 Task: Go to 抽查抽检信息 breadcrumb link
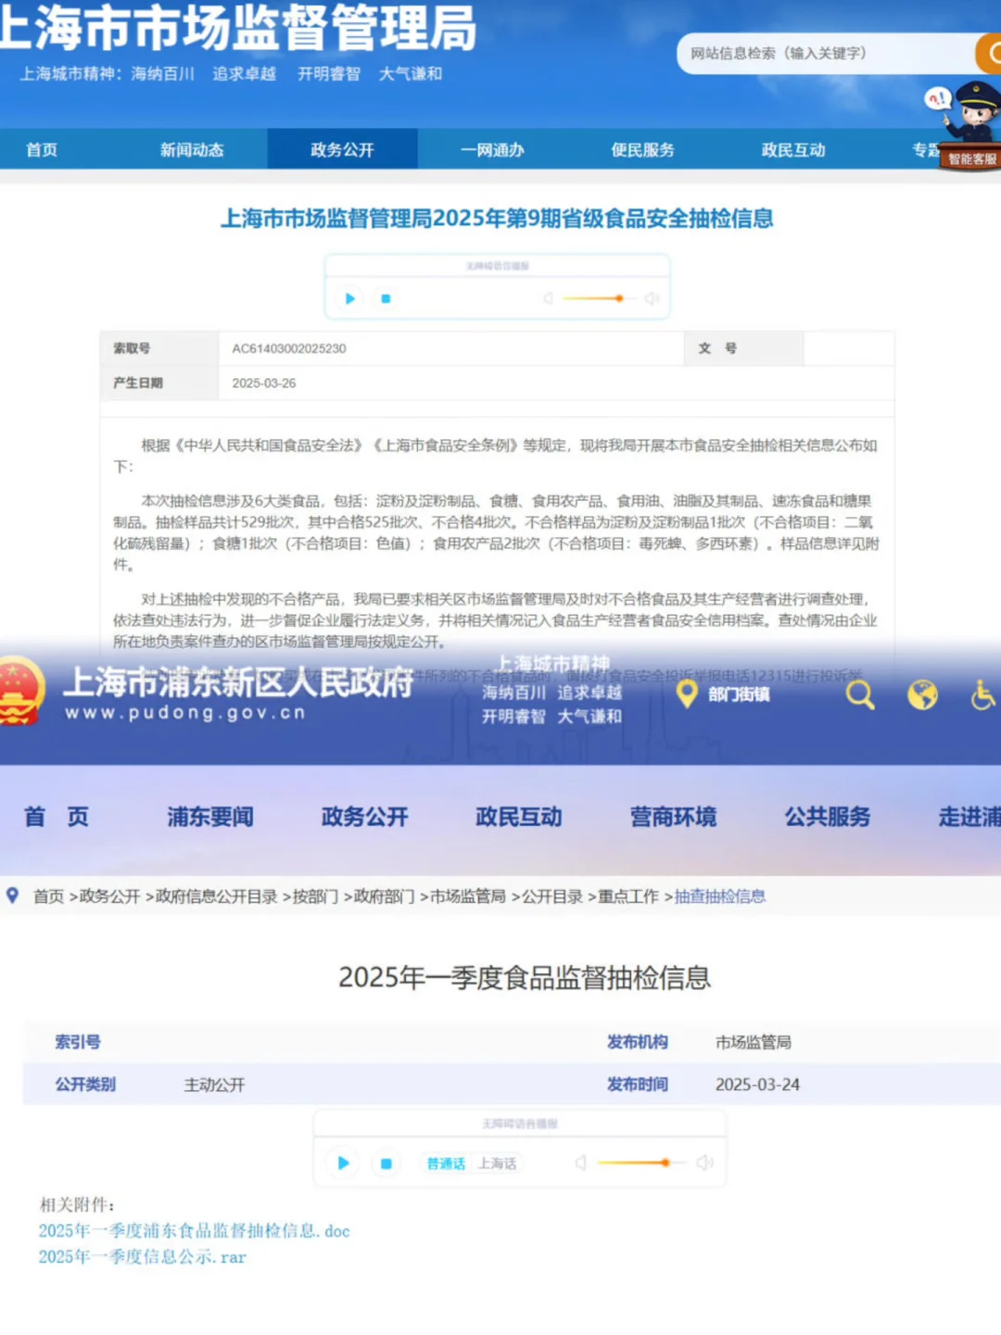720,896
